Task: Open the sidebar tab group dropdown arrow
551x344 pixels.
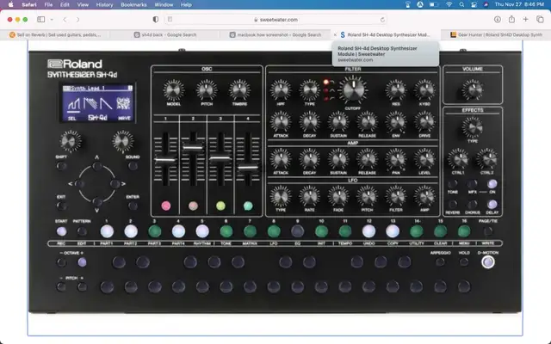Action: click(52, 20)
